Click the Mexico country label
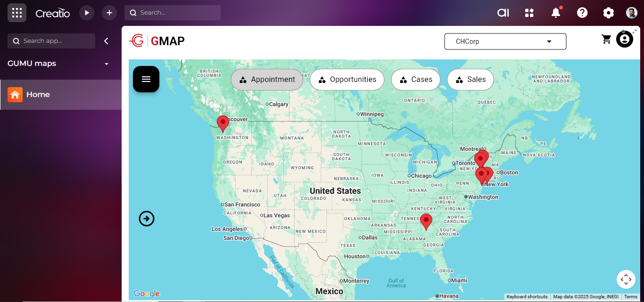Screen dimensions: 644x302 click(x=330, y=291)
